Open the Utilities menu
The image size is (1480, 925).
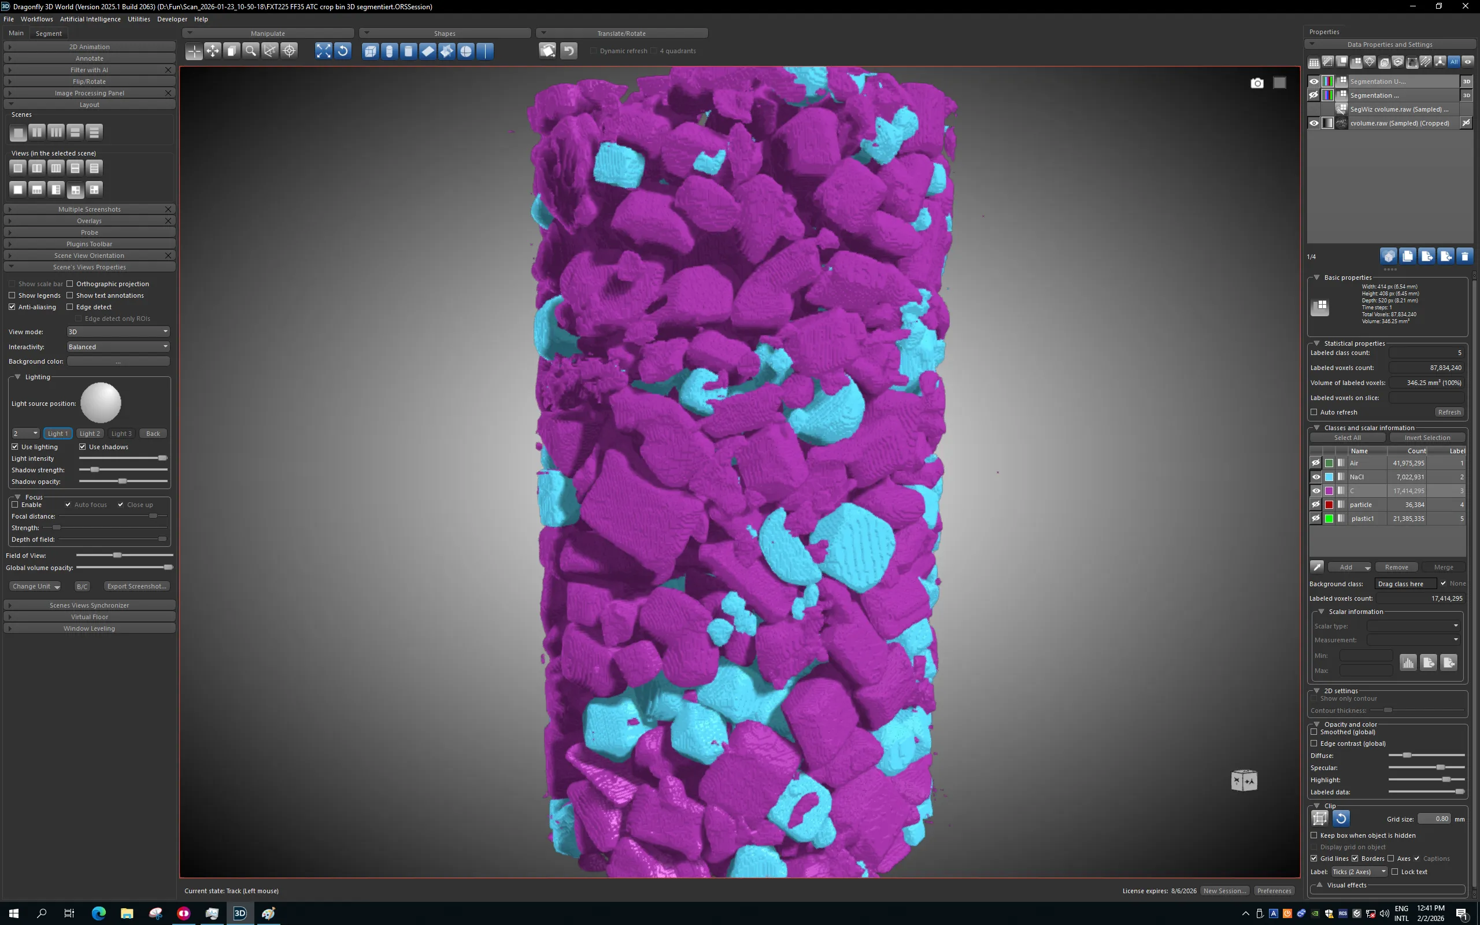click(139, 19)
